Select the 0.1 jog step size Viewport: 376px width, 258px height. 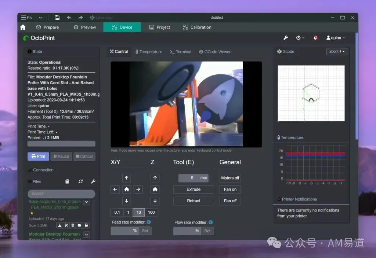[117, 212]
